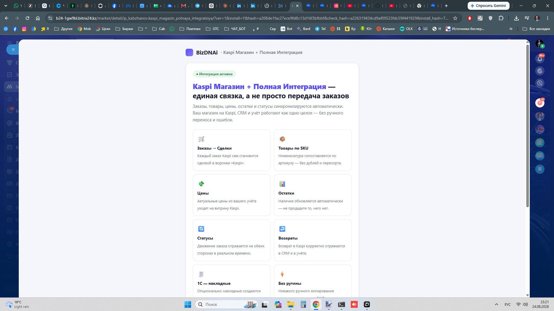Open the Chrome three-dot menu
This screenshot has height=311, width=554.
(548, 18)
